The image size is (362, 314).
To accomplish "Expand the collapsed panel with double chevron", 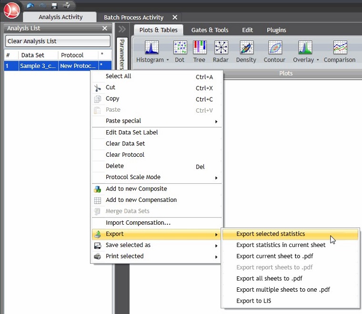I will [x=122, y=29].
